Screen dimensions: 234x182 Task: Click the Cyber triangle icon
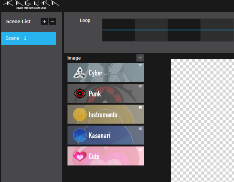pyautogui.click(x=80, y=73)
